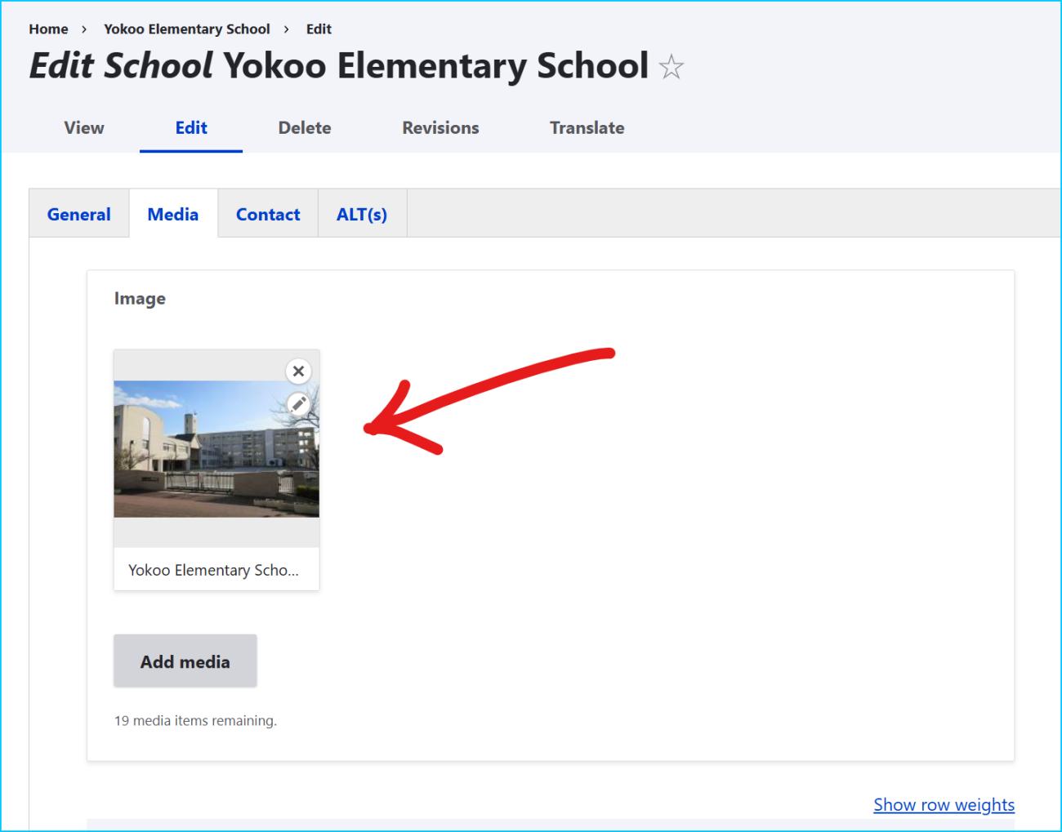Click the pencil edit icon on media
Viewport: 1062px width, 832px height.
click(299, 403)
